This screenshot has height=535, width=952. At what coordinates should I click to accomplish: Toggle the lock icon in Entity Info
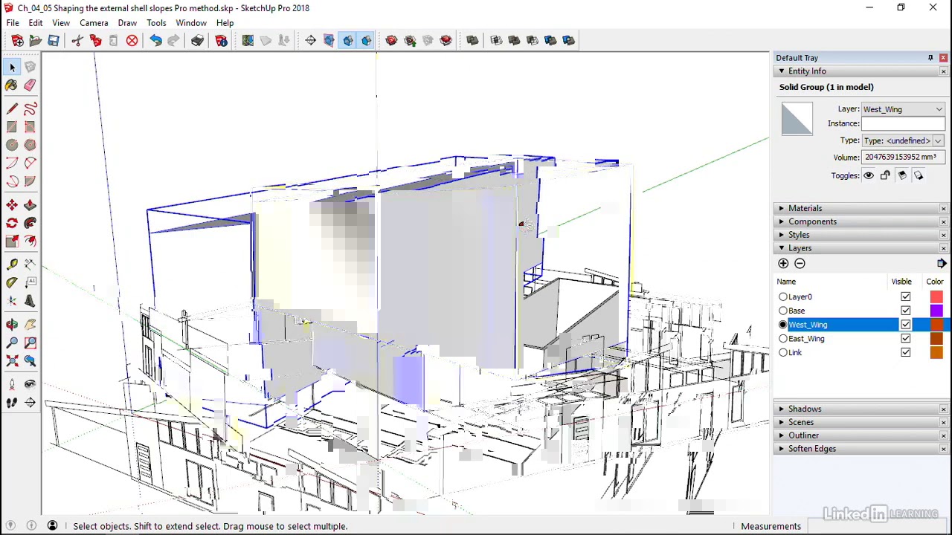[885, 175]
